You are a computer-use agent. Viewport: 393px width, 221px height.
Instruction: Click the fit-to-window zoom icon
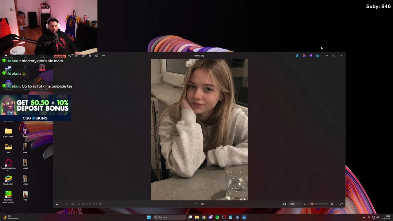[285, 204]
